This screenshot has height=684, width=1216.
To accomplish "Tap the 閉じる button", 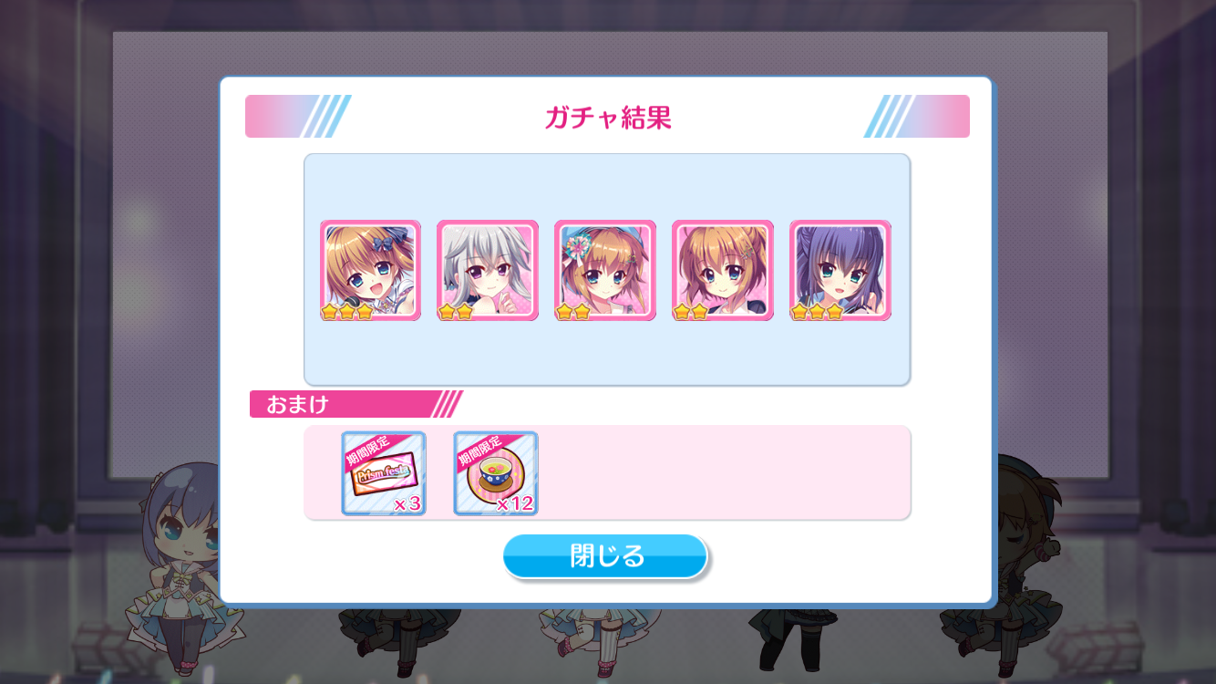I will [x=605, y=555].
